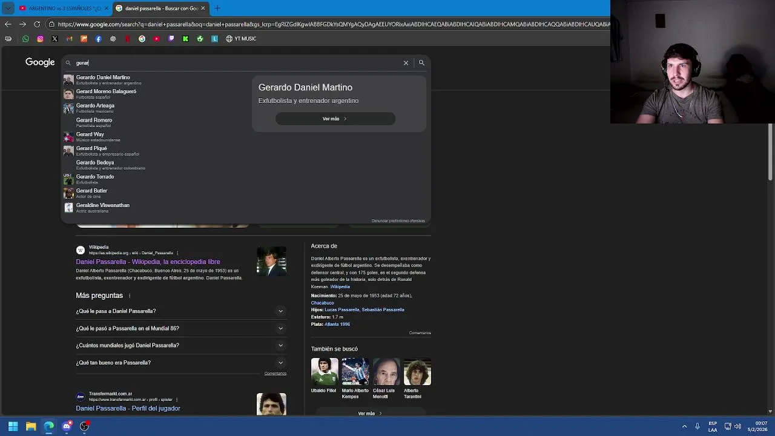Open the ChatGPT bookmark
This screenshot has width=775, height=436.
(113, 39)
